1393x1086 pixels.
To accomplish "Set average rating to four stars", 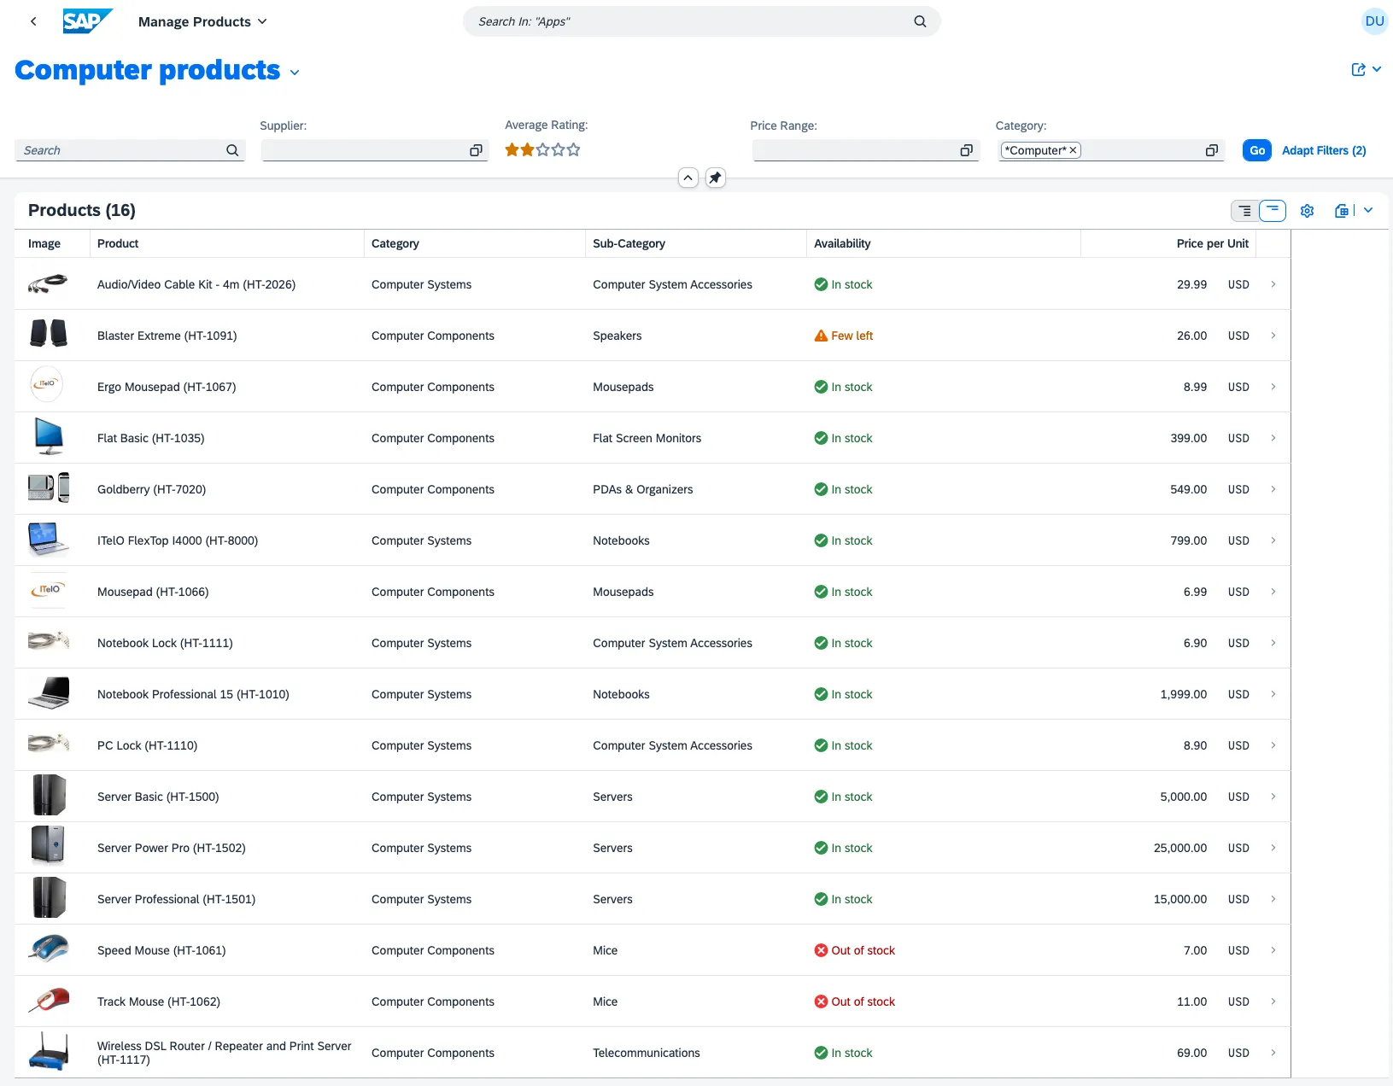I will pyautogui.click(x=559, y=150).
